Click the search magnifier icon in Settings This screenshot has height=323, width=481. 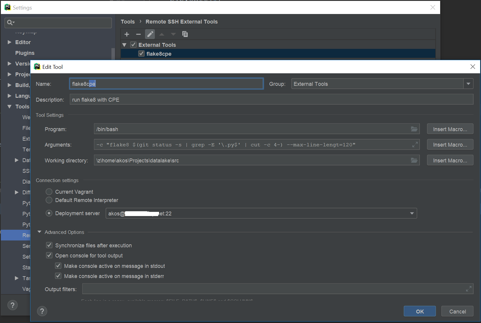click(x=11, y=23)
